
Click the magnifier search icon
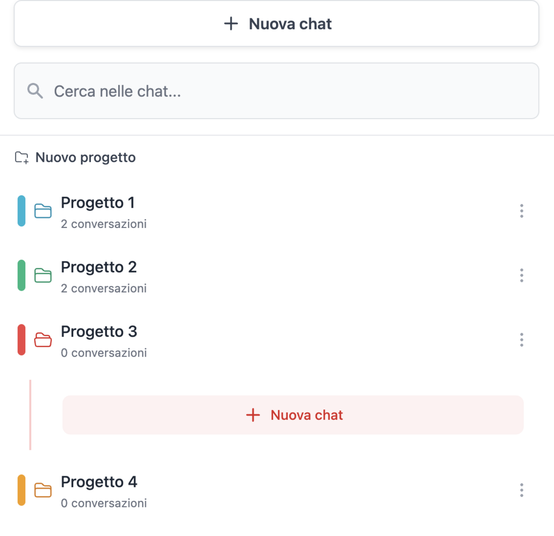click(35, 91)
